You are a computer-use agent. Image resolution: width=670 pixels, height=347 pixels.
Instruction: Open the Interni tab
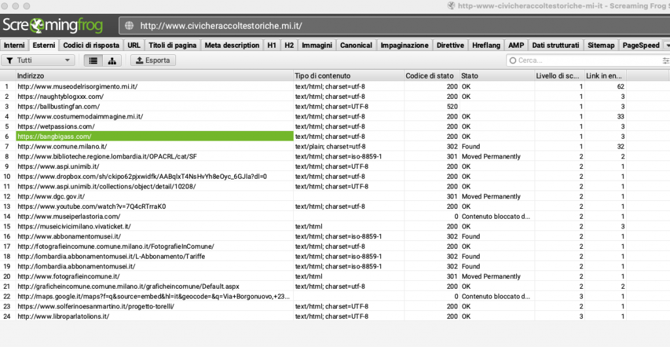pyautogui.click(x=14, y=45)
